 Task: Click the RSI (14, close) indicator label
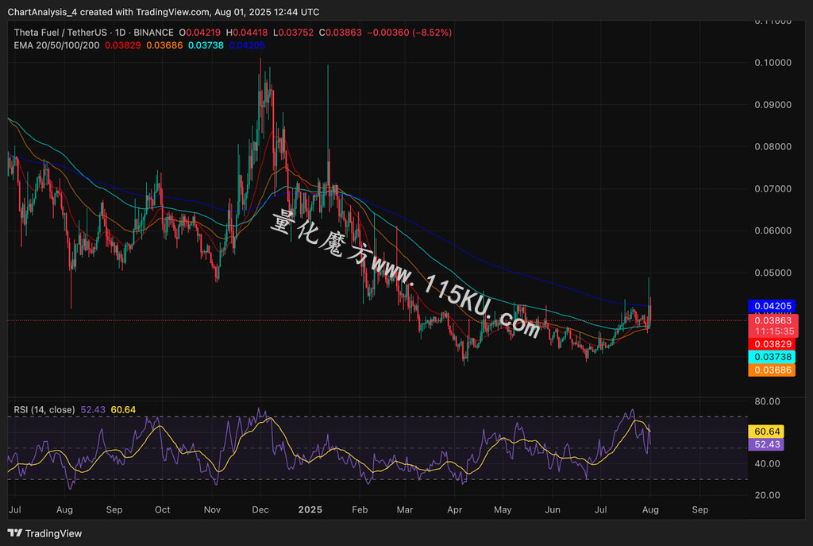click(x=44, y=409)
